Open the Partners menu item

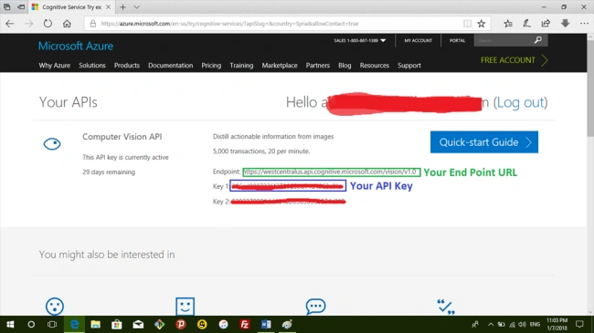click(x=318, y=66)
